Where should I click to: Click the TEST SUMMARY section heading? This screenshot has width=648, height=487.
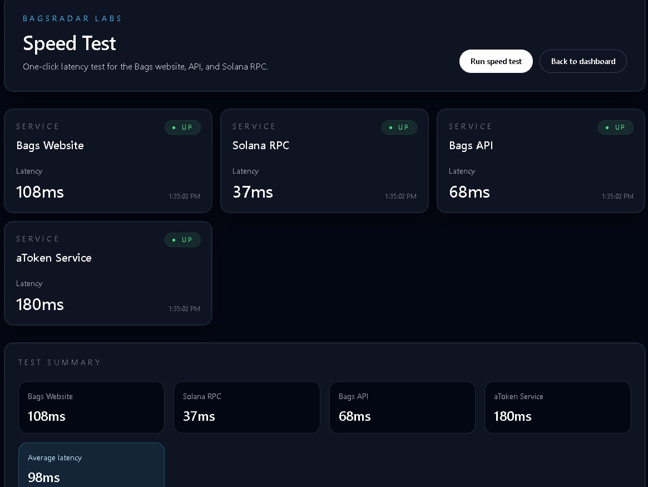tap(60, 362)
